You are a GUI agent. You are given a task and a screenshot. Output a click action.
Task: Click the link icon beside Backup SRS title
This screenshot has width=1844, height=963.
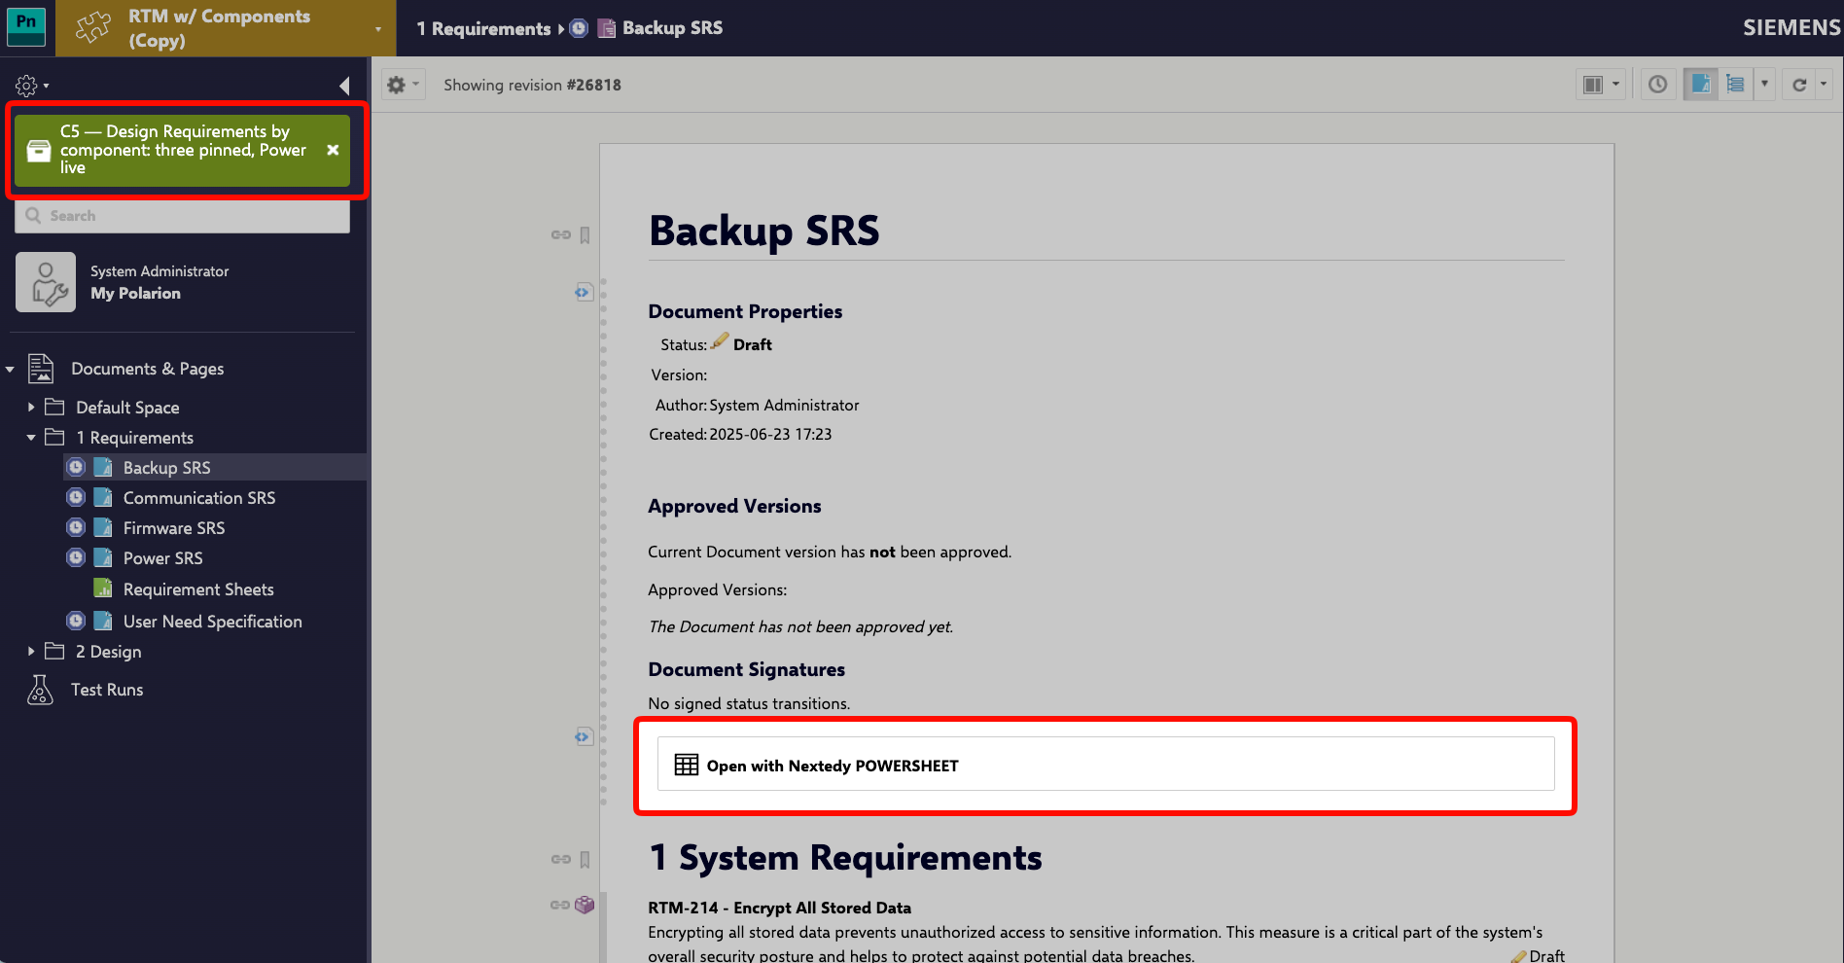tap(561, 234)
